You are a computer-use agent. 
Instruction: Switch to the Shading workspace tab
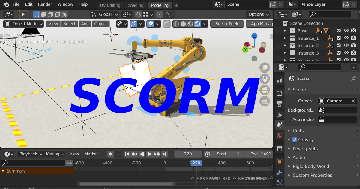pyautogui.click(x=136, y=5)
